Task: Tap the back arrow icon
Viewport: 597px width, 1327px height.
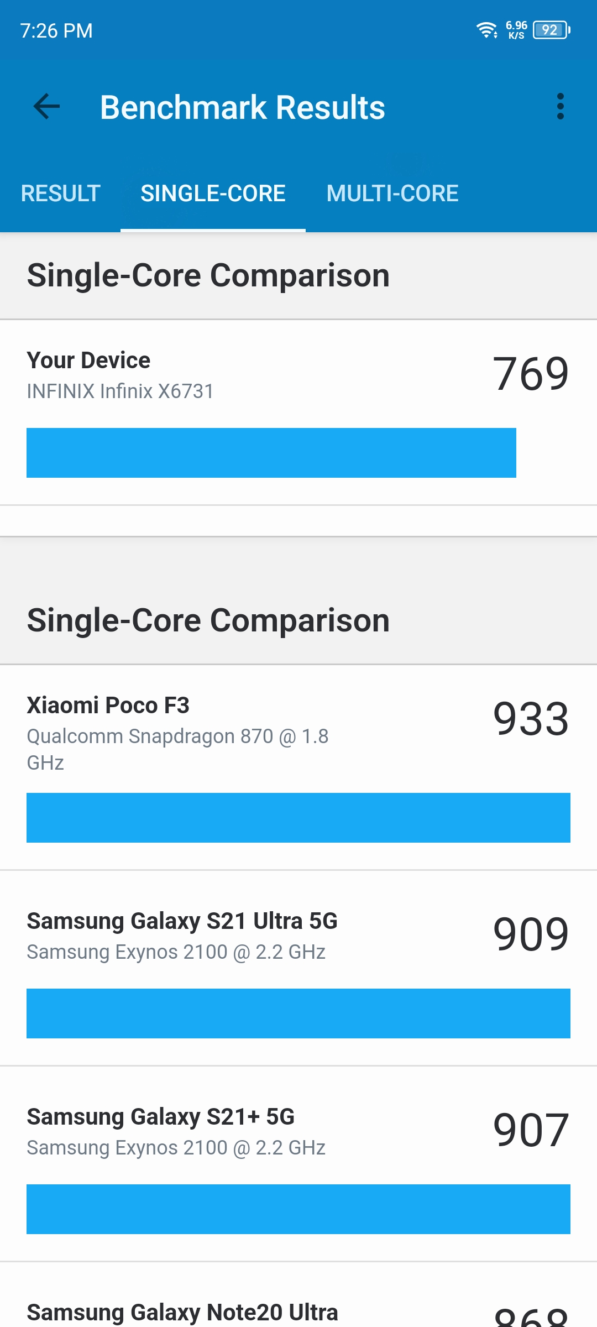Action: tap(46, 106)
